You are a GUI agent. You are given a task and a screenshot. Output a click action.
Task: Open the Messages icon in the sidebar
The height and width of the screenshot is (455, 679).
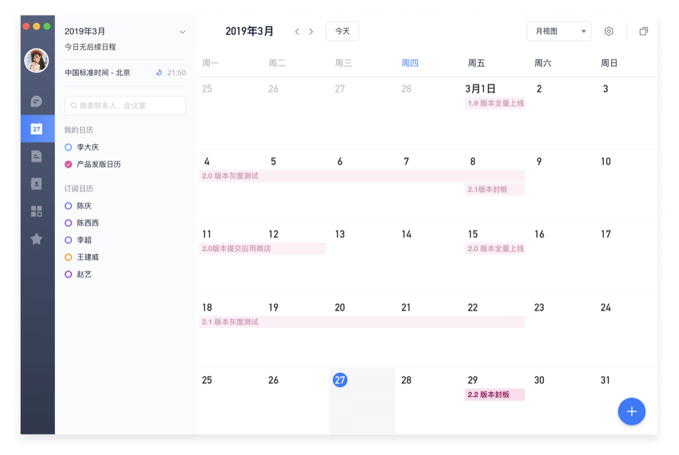pos(37,101)
